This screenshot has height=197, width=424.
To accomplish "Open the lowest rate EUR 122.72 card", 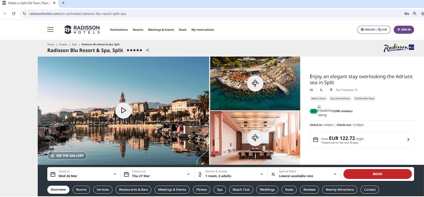I will pyautogui.click(x=362, y=140).
